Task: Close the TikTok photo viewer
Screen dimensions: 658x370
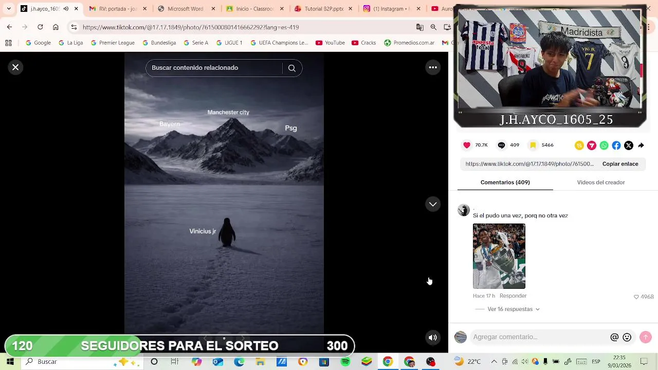Action: point(15,67)
